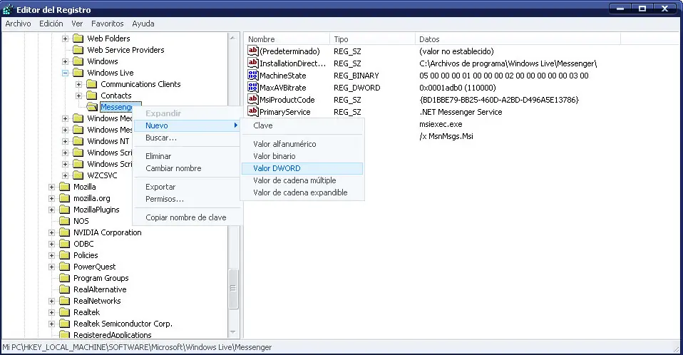Expand the PowerQuest key

click(51, 267)
